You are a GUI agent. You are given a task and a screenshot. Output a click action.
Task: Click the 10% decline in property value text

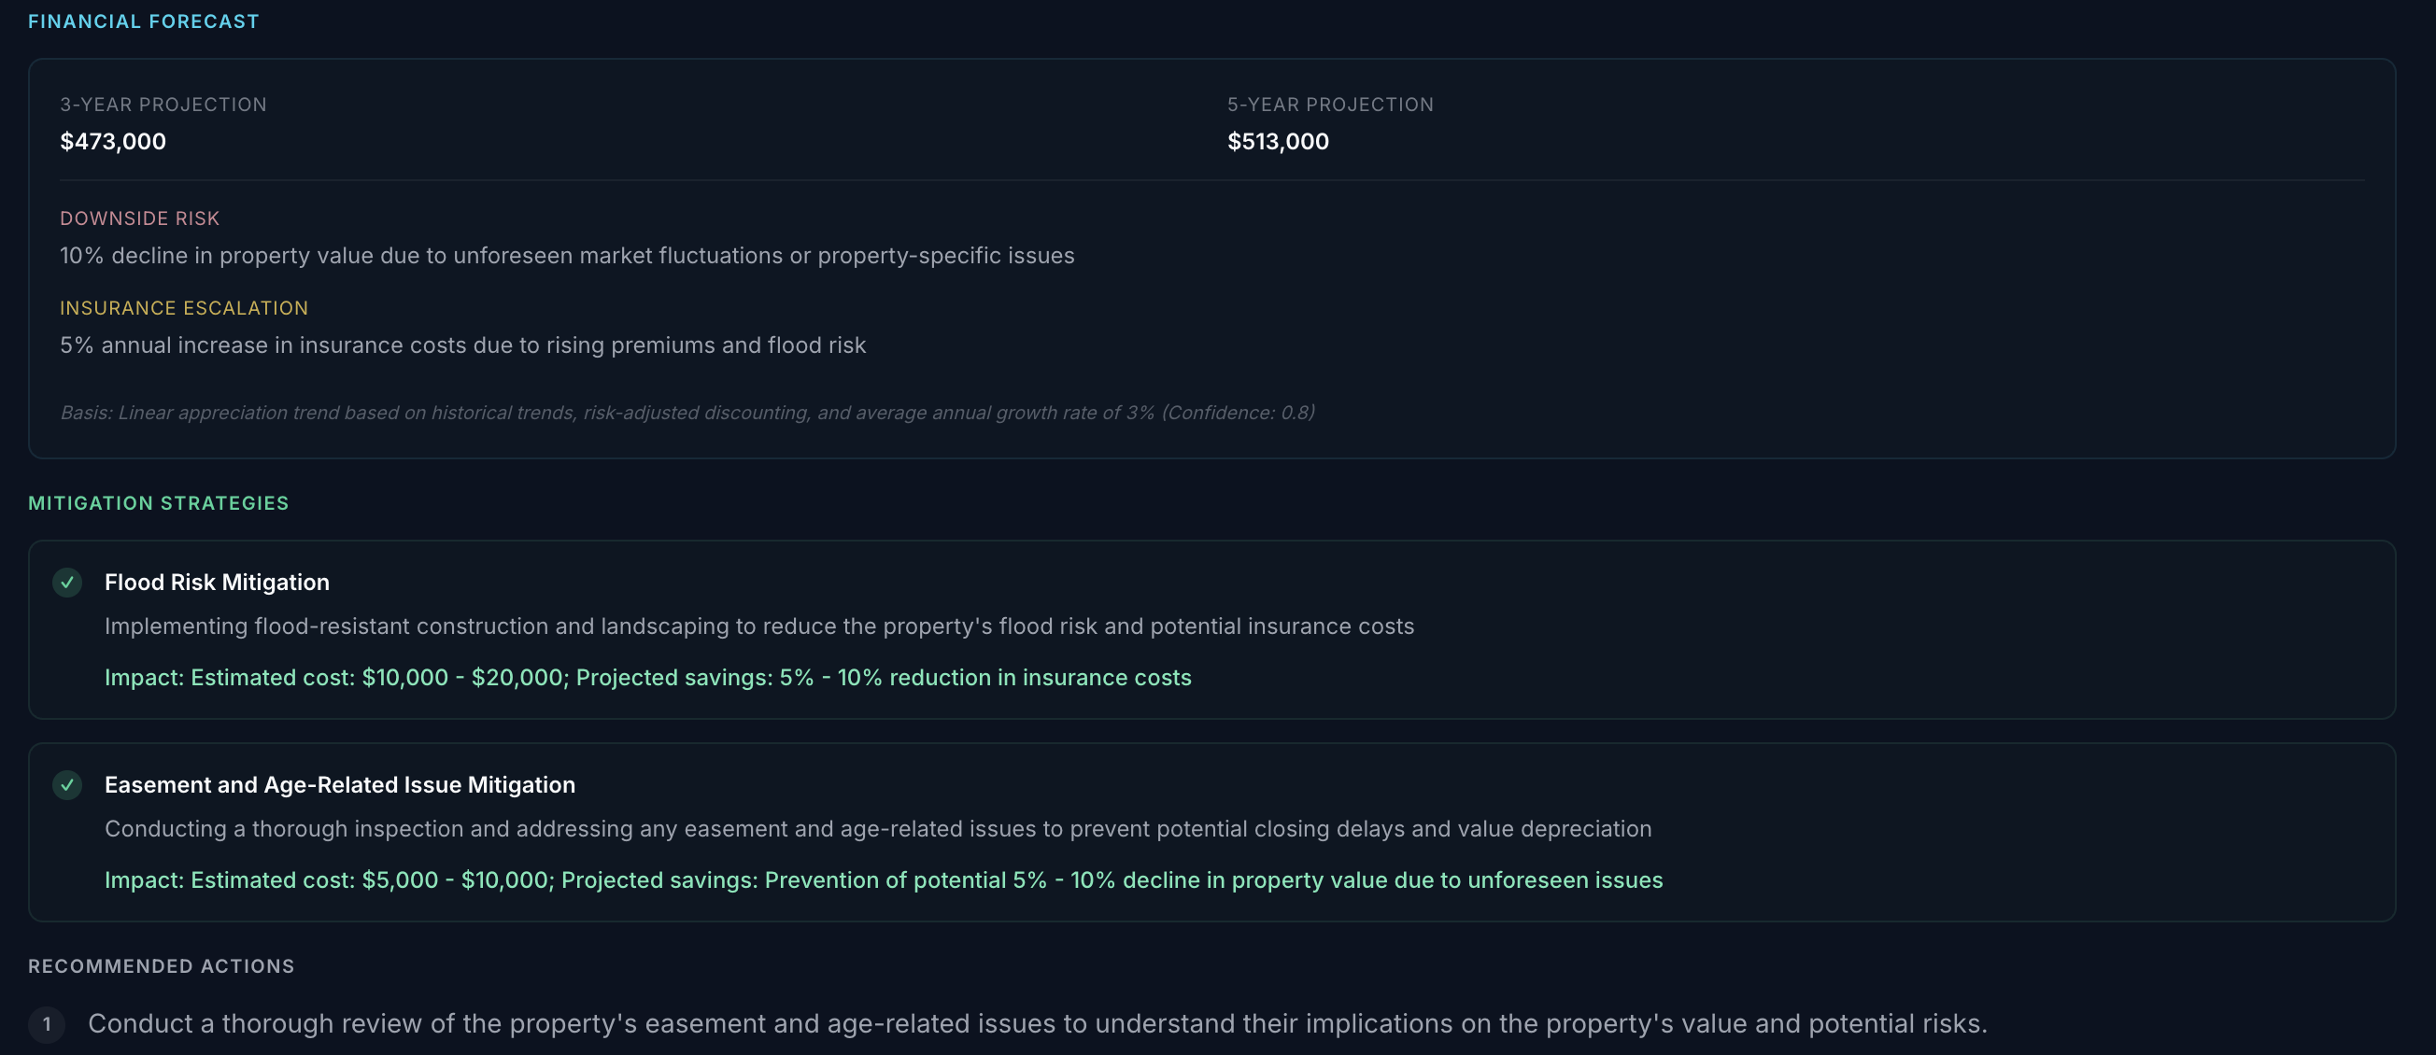pos(567,256)
